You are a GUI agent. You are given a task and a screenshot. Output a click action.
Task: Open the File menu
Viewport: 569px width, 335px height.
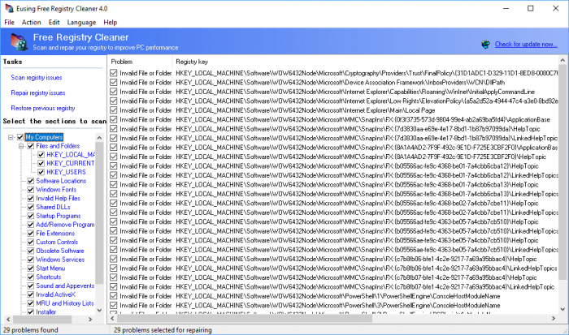point(10,23)
